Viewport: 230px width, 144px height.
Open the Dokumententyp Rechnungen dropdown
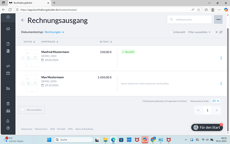(55, 32)
